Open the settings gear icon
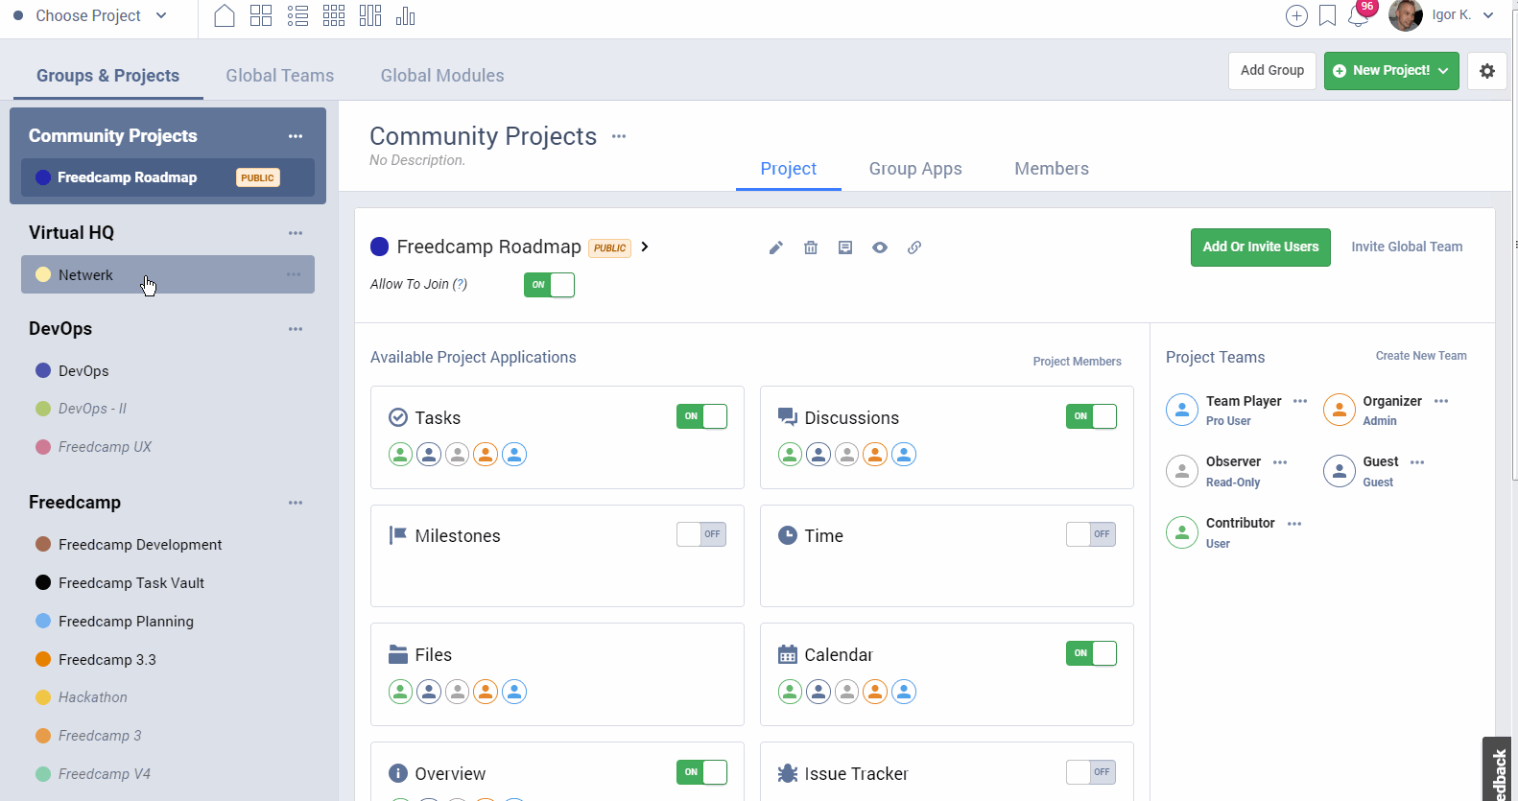 [1487, 71]
